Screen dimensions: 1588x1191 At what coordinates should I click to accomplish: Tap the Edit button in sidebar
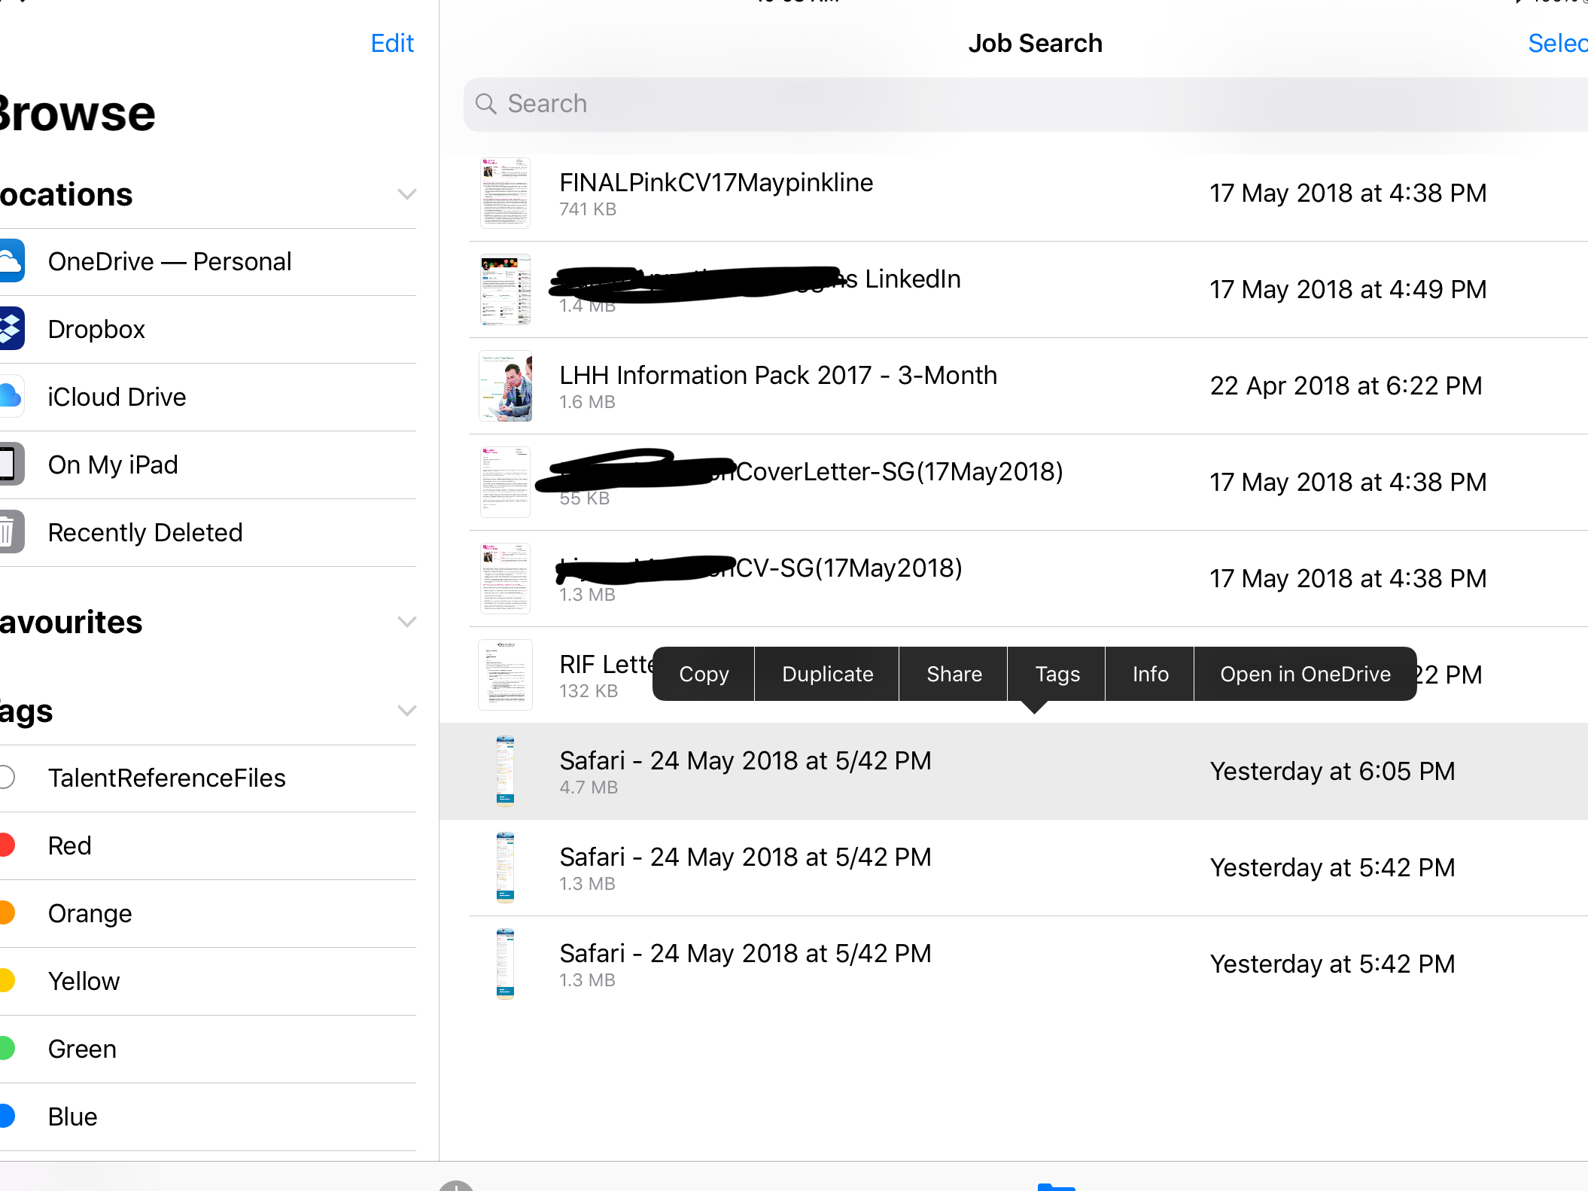(392, 44)
